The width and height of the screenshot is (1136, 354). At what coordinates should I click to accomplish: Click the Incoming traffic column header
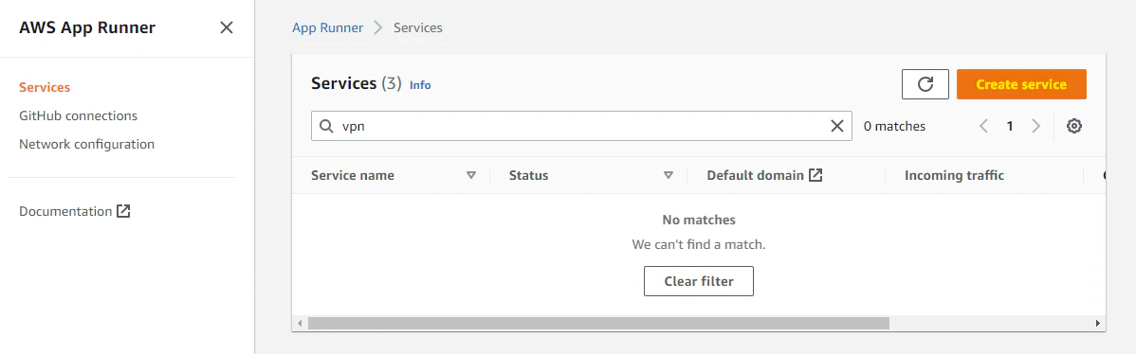(954, 175)
